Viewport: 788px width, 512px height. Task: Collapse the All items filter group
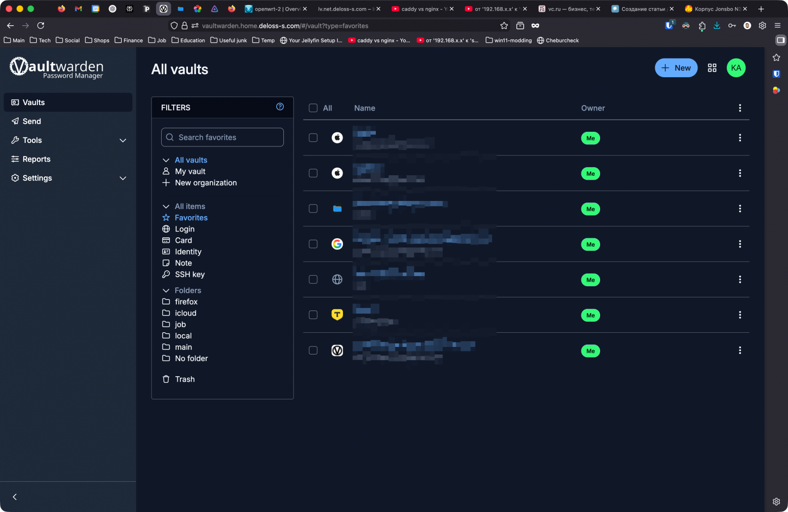click(166, 207)
